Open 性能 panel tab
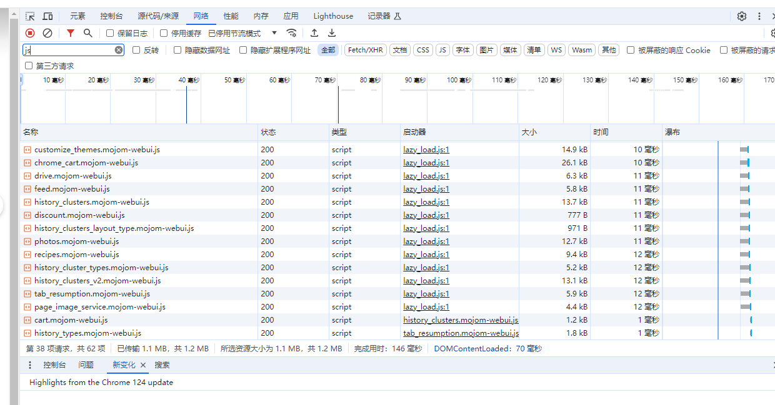This screenshot has width=775, height=405. (231, 16)
